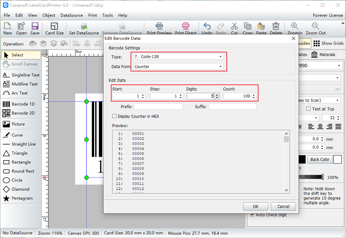Adjust the 100% opacity slider

323,177
